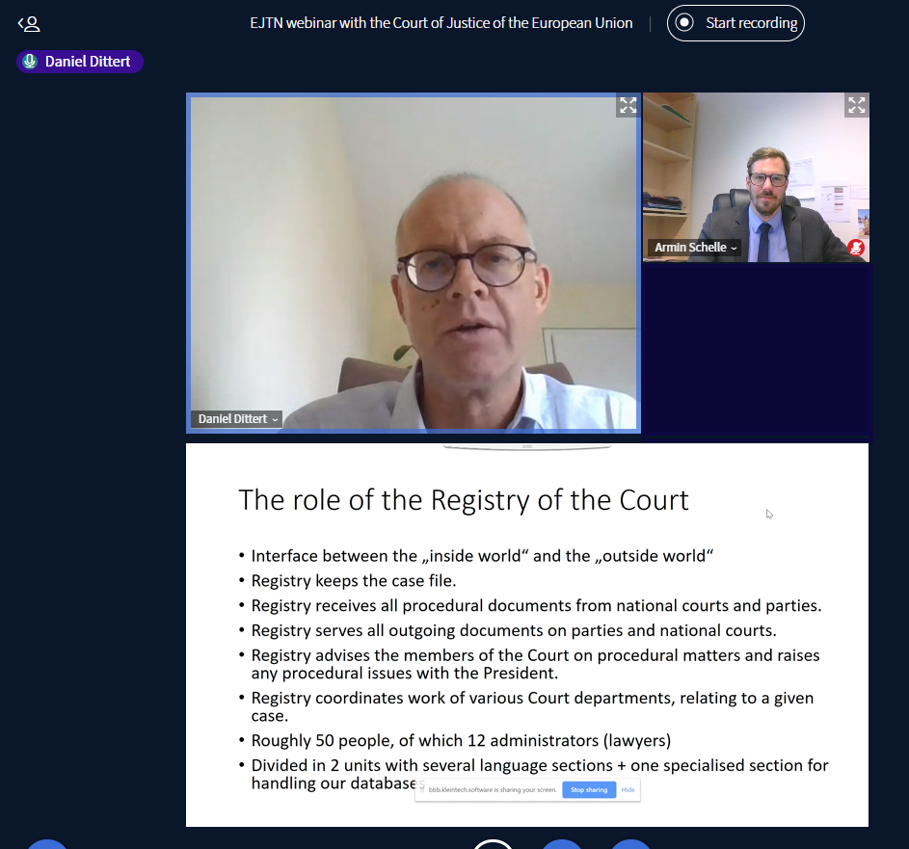The width and height of the screenshot is (909, 849).
Task: Click the pause icon on the screen-sharing bar
Action: click(x=422, y=789)
